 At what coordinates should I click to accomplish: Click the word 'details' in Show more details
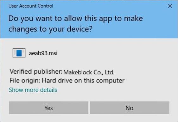pos(48,90)
